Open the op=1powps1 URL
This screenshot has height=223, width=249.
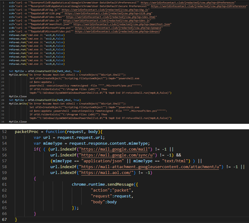(118, 28)
